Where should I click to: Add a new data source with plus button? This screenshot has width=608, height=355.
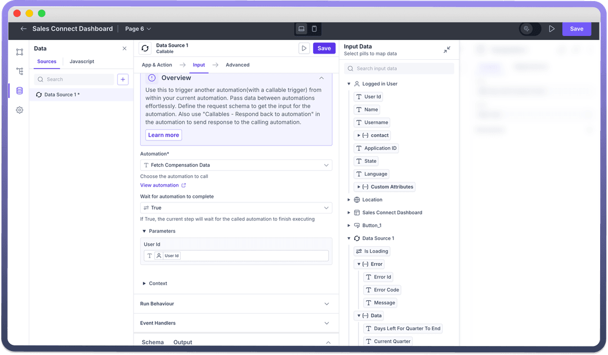point(123,79)
